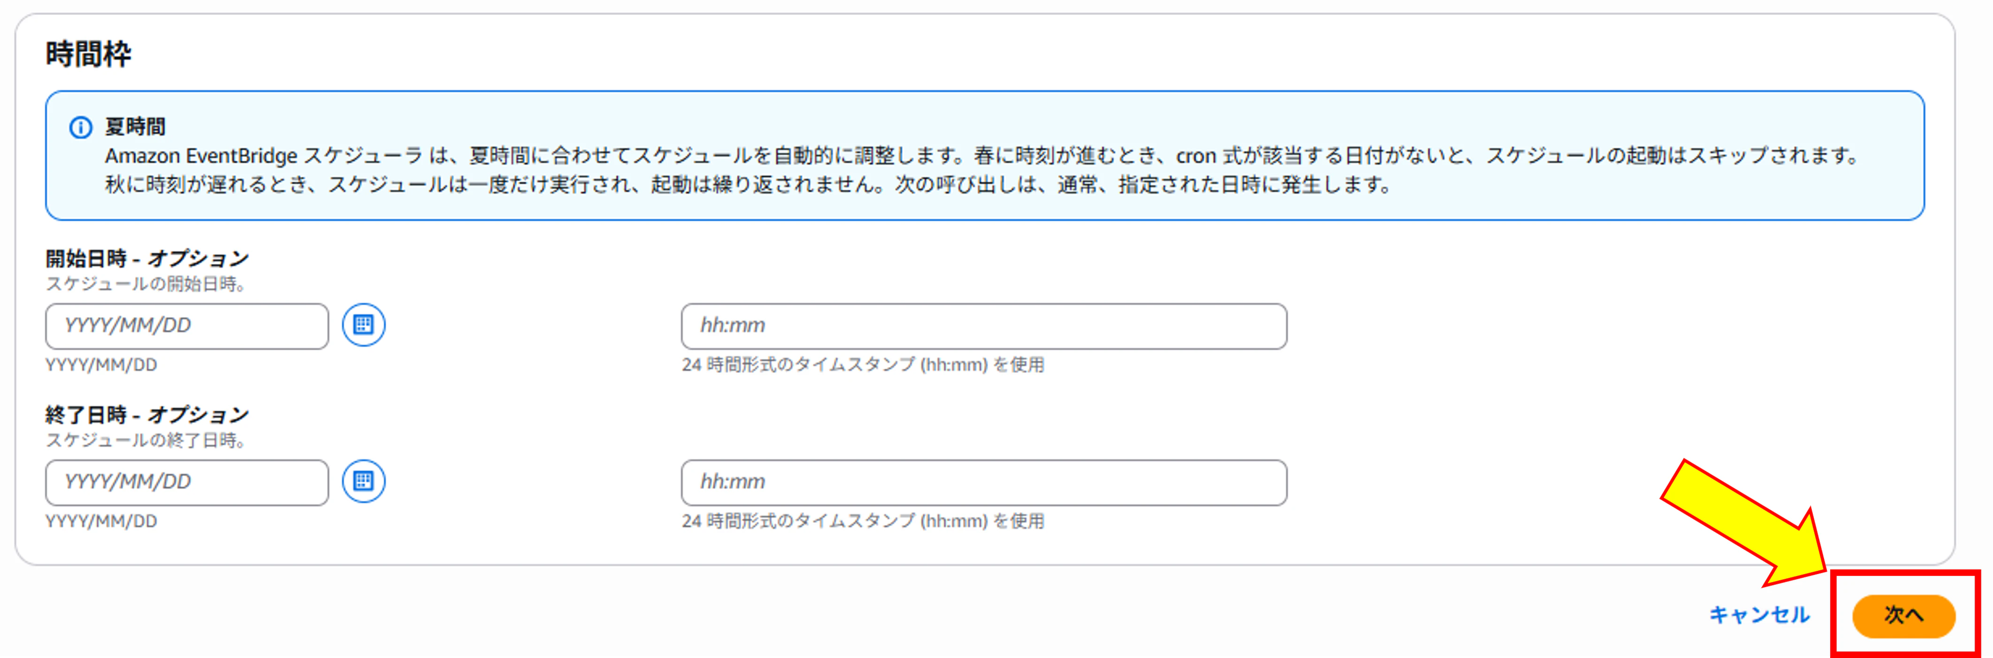Click the 終了日時 - オプション label

coord(147,415)
